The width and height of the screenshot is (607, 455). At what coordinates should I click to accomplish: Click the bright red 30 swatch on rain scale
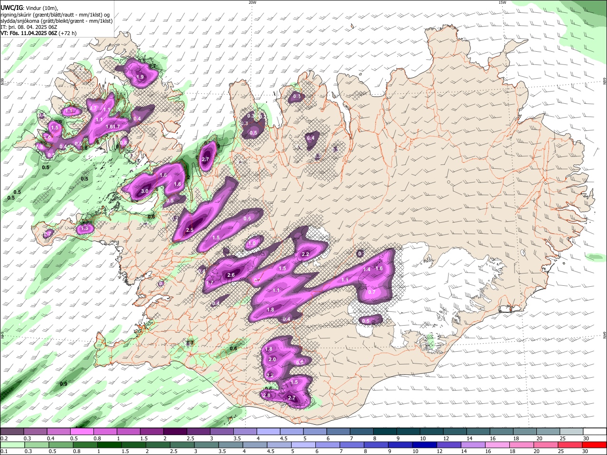[x=595, y=445]
